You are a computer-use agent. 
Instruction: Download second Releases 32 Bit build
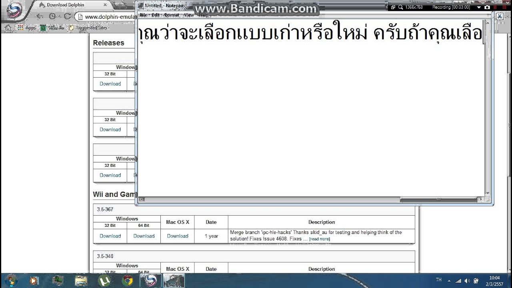[x=110, y=130]
